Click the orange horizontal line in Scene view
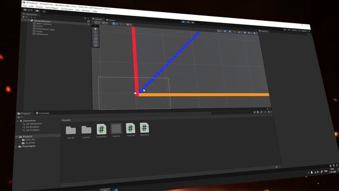339x191 pixels. click(203, 95)
